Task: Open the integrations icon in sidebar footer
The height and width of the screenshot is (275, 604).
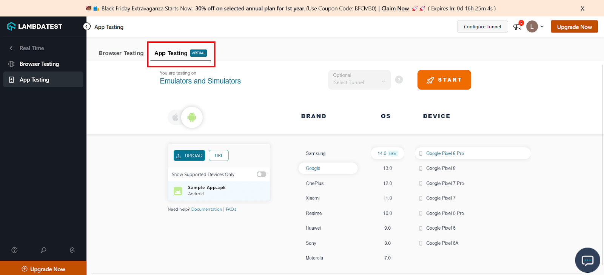Action: click(x=72, y=250)
